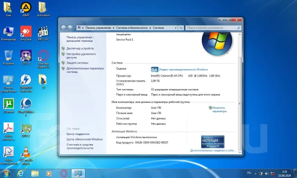
Task: Open Индекс производительности Windows link
Action: [183, 70]
